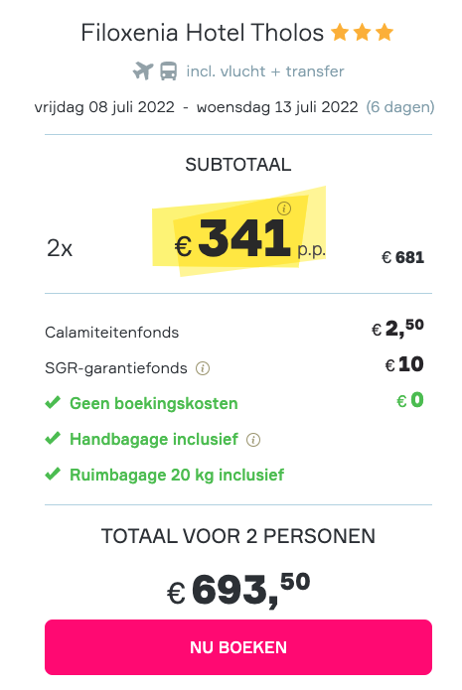This screenshot has height=690, width=462.
Task: Open info icon above 341 price
Action: [x=284, y=208]
